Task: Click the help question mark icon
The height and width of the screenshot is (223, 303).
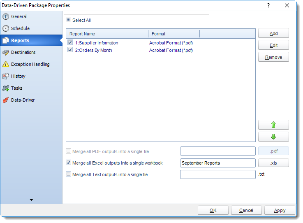Action: [x=268, y=5]
